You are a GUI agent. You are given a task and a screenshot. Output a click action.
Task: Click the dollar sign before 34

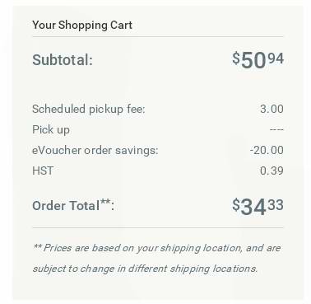pos(236,205)
